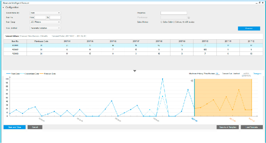Click the chart divider collapse triangle
The width and height of the screenshot is (266, 143).
pyautogui.click(x=134, y=71)
